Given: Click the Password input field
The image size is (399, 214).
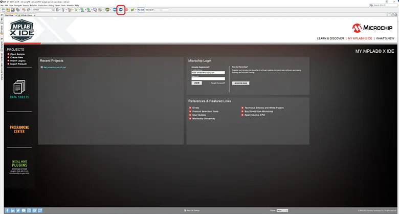Looking at the screenshot, I should click(208, 79).
